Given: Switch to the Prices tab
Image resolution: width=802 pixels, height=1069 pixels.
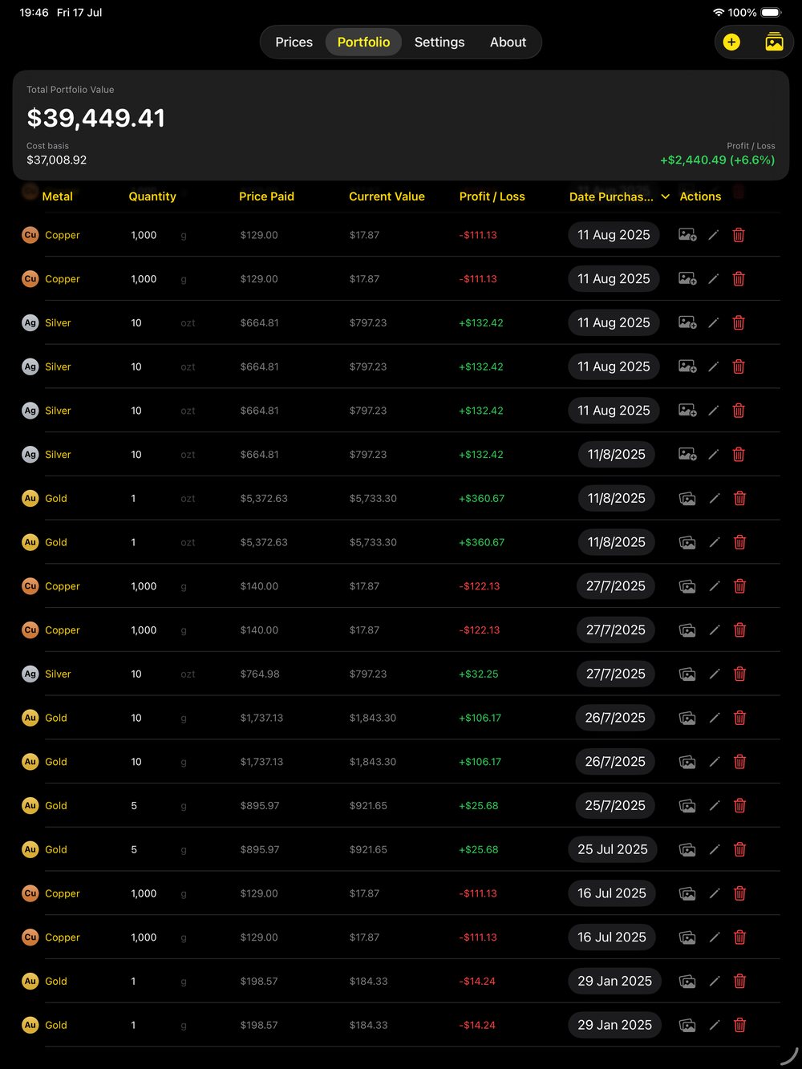Looking at the screenshot, I should click(x=294, y=42).
